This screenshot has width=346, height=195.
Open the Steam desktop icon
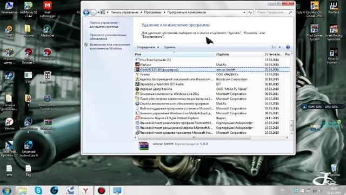[x=9, y=77]
